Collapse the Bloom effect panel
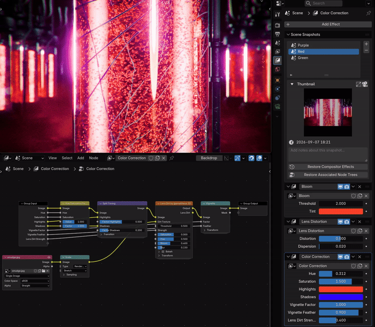Viewport: 375px width, 327px height. pos(288,186)
